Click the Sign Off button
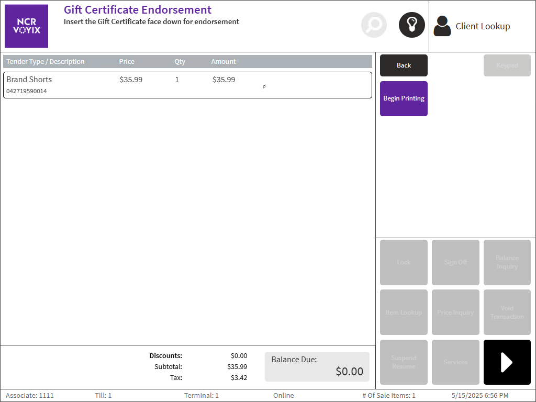 point(455,262)
